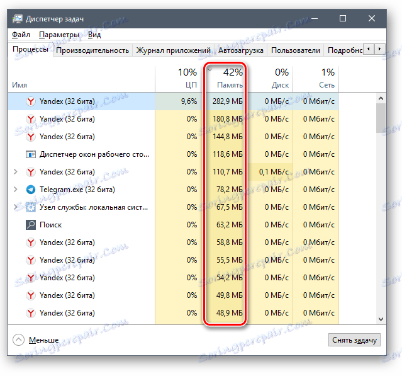Viewport: 402px width, 376px height.
Task: Collapse details with the Меньше arrow icon
Action: [x=18, y=340]
